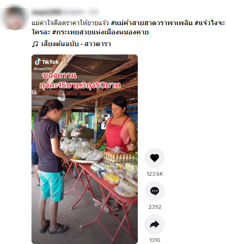The image size is (226, 244).
Task: Open the blurred username next to avatar
Action: (64, 12)
